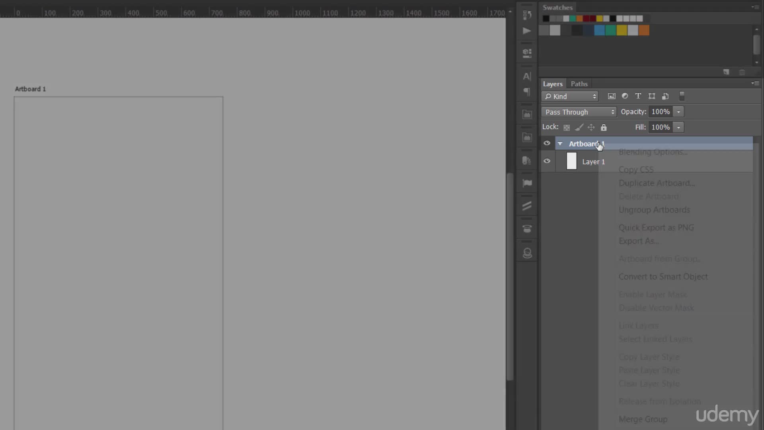The image size is (764, 430).
Task: Open the collapsed panel icon showing diagonal stripes
Action: 527,206
